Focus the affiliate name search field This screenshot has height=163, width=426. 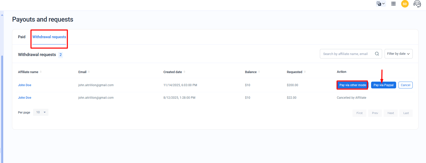[346, 54]
